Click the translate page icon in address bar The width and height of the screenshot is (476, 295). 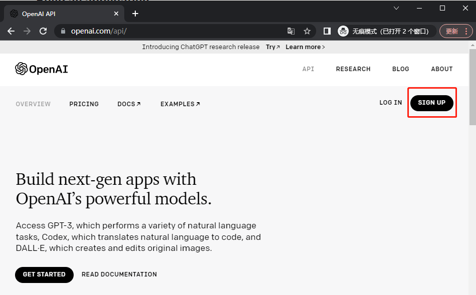[291, 31]
